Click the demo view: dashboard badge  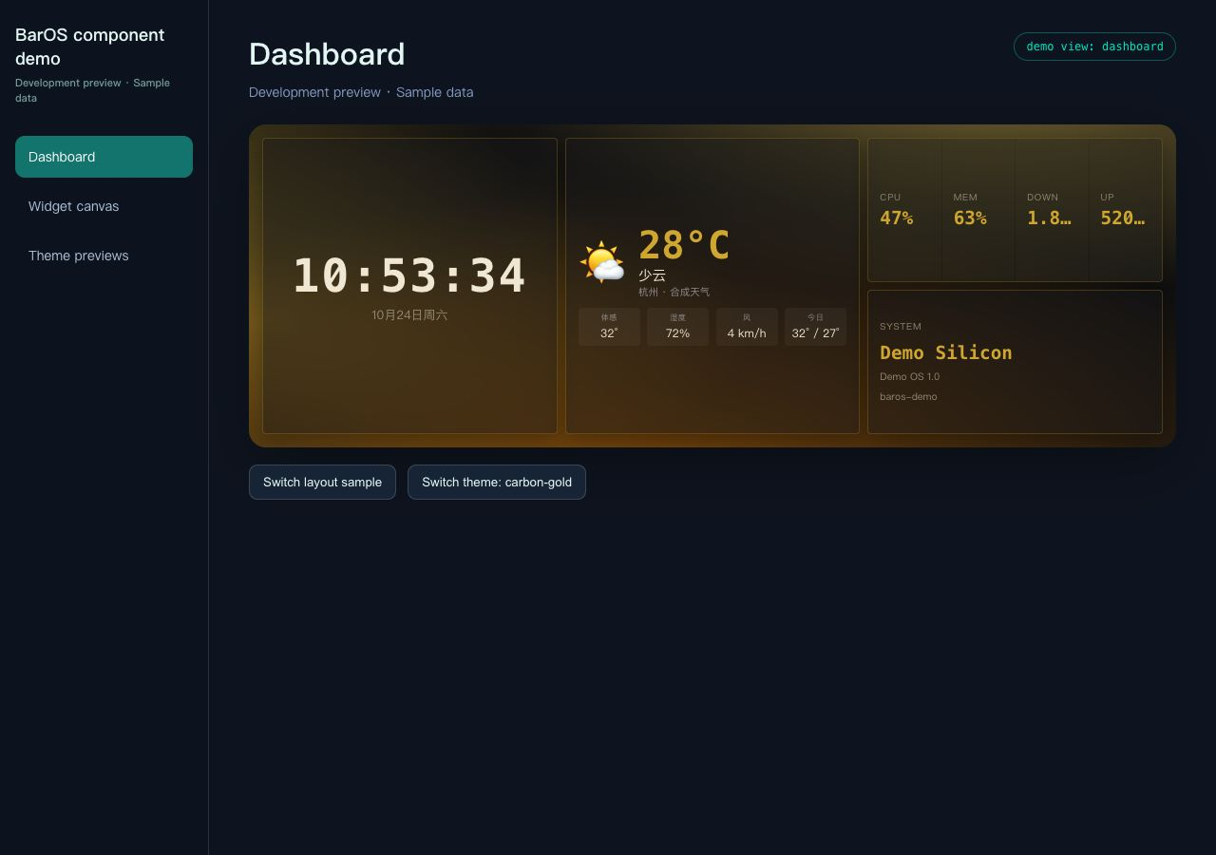(x=1094, y=47)
